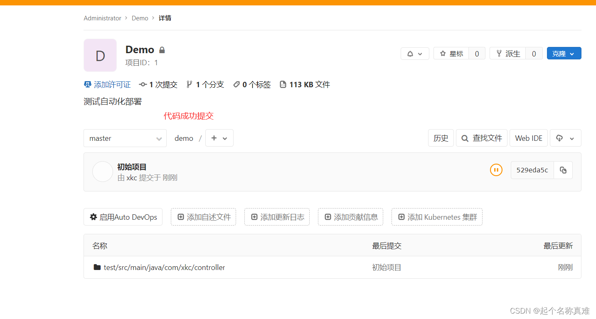Click the 名称 column header

(100, 246)
